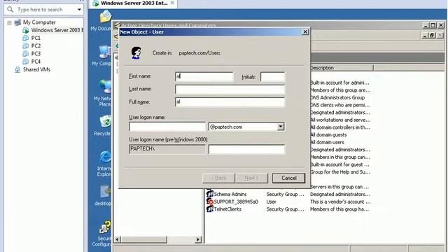
Task: Open the library search dropdown arrow
Action: (79, 10)
